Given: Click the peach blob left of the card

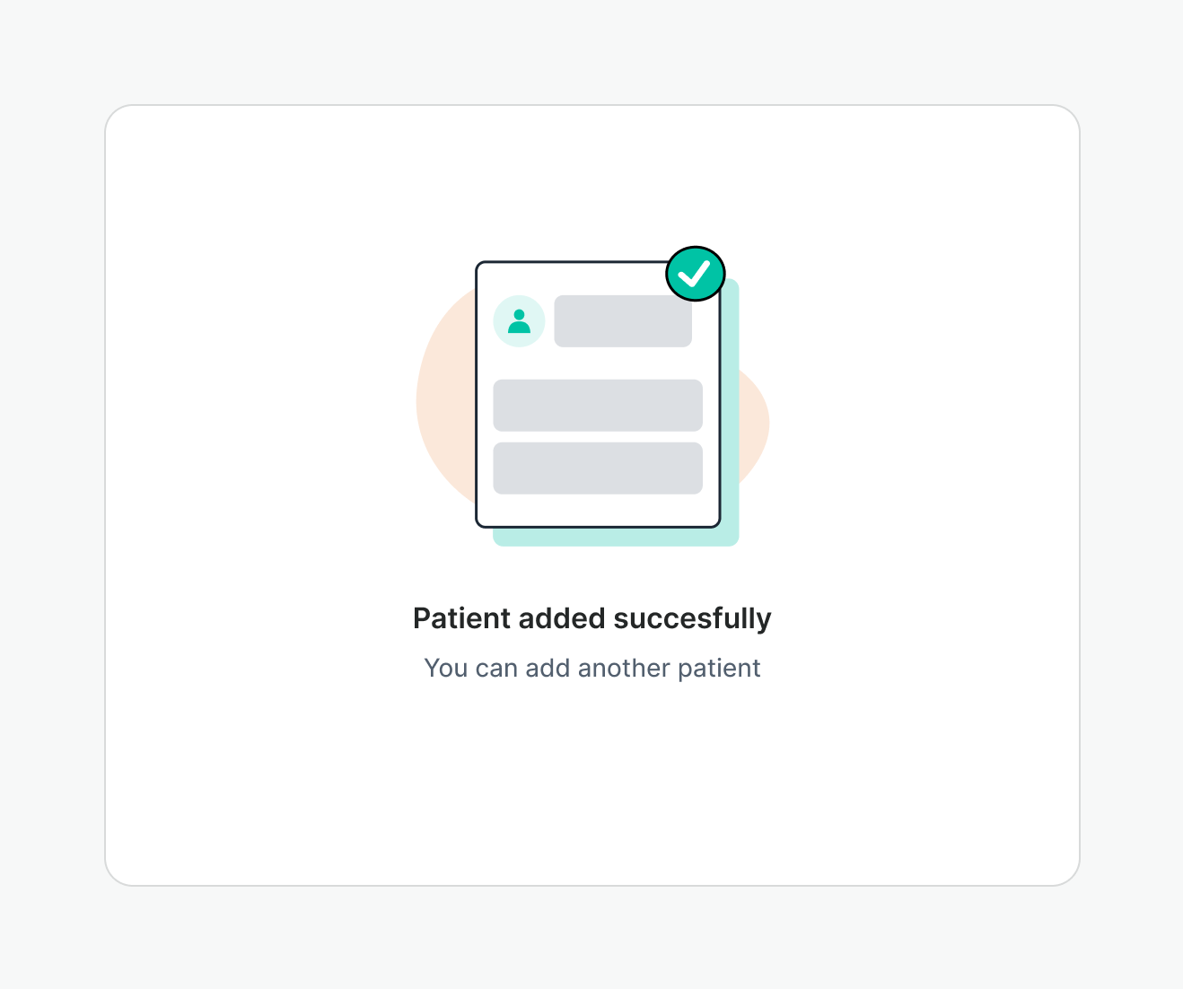Looking at the screenshot, I should (445, 404).
